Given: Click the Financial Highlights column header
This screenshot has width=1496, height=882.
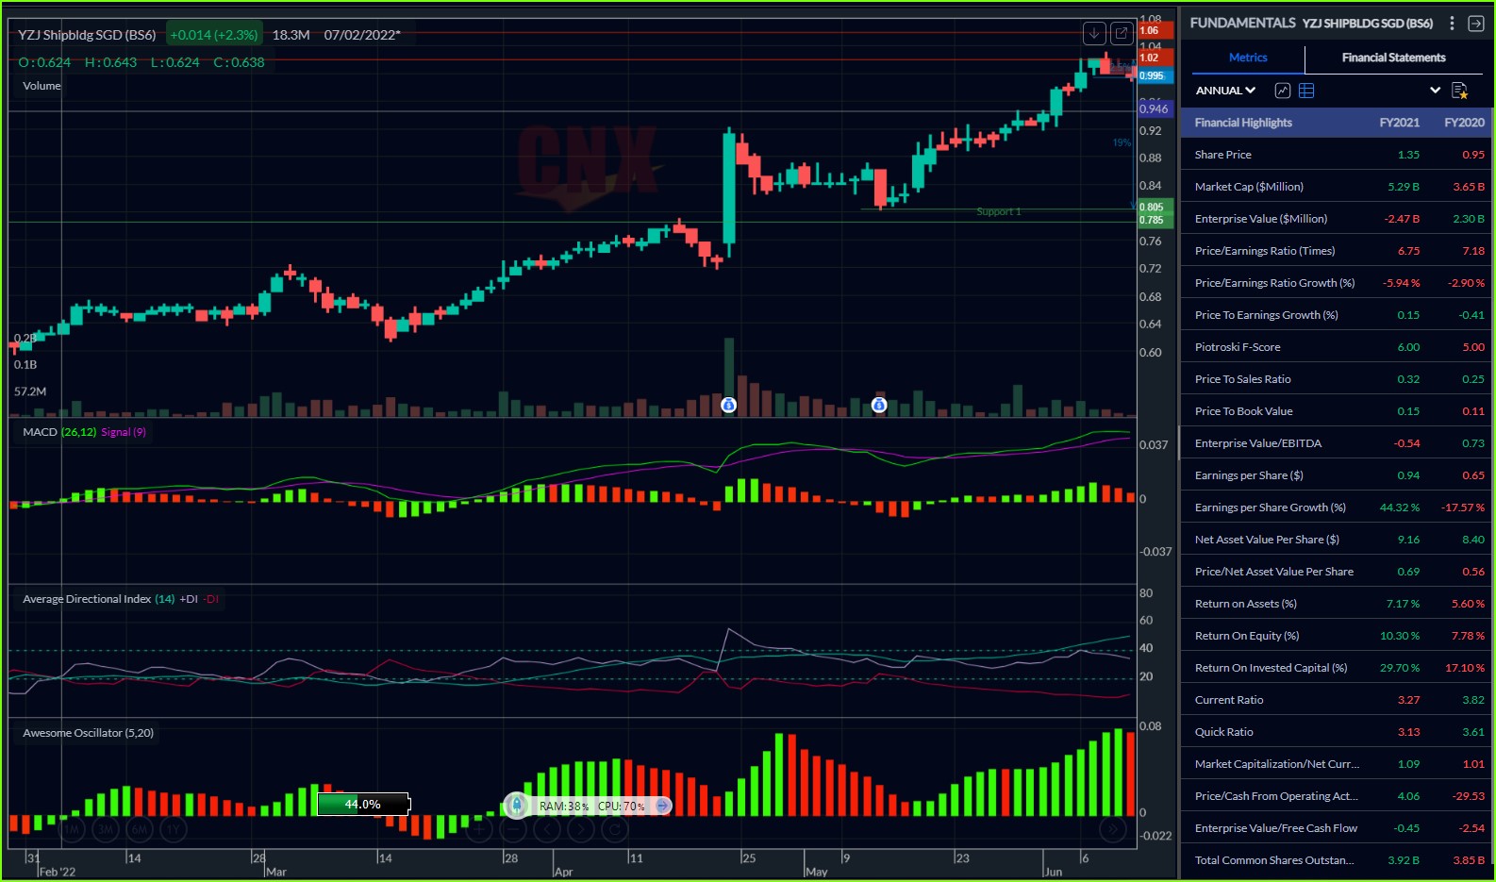Looking at the screenshot, I should (1243, 123).
